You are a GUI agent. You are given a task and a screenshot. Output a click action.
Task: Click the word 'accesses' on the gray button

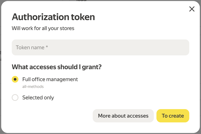137,116
